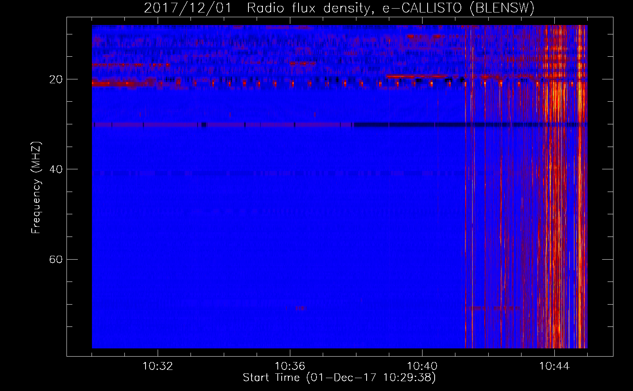Click the 20 frequency tick label
Viewport: 633px width, 391px height.
pyautogui.click(x=56, y=79)
